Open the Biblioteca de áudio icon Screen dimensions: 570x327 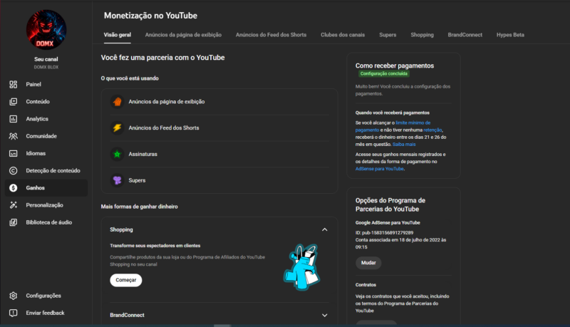[x=14, y=222]
